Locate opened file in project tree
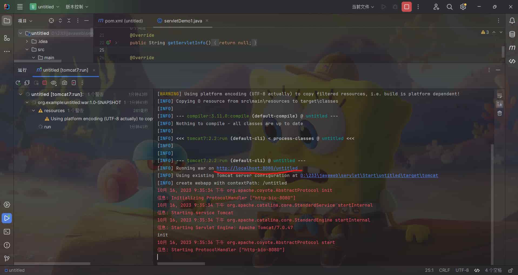Screen dimensions: 518x275 click(x=51, y=21)
